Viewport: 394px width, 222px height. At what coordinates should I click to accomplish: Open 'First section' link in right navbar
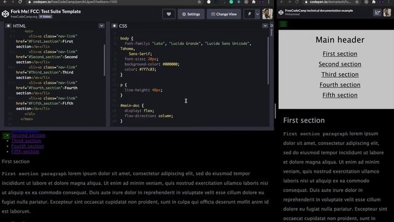(340, 54)
